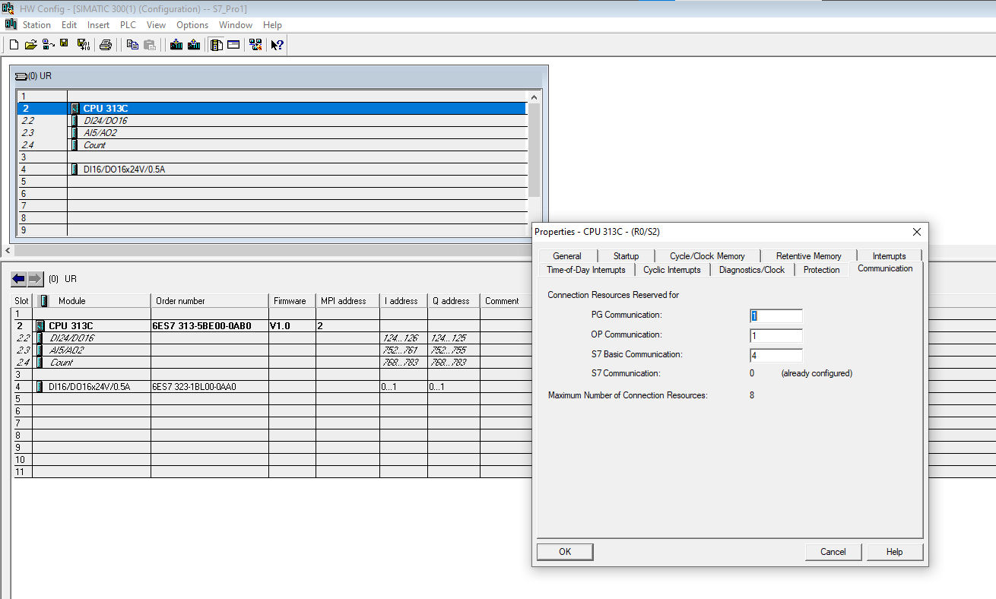996x599 pixels.
Task: Click the New station toolbar icon
Action: point(14,45)
